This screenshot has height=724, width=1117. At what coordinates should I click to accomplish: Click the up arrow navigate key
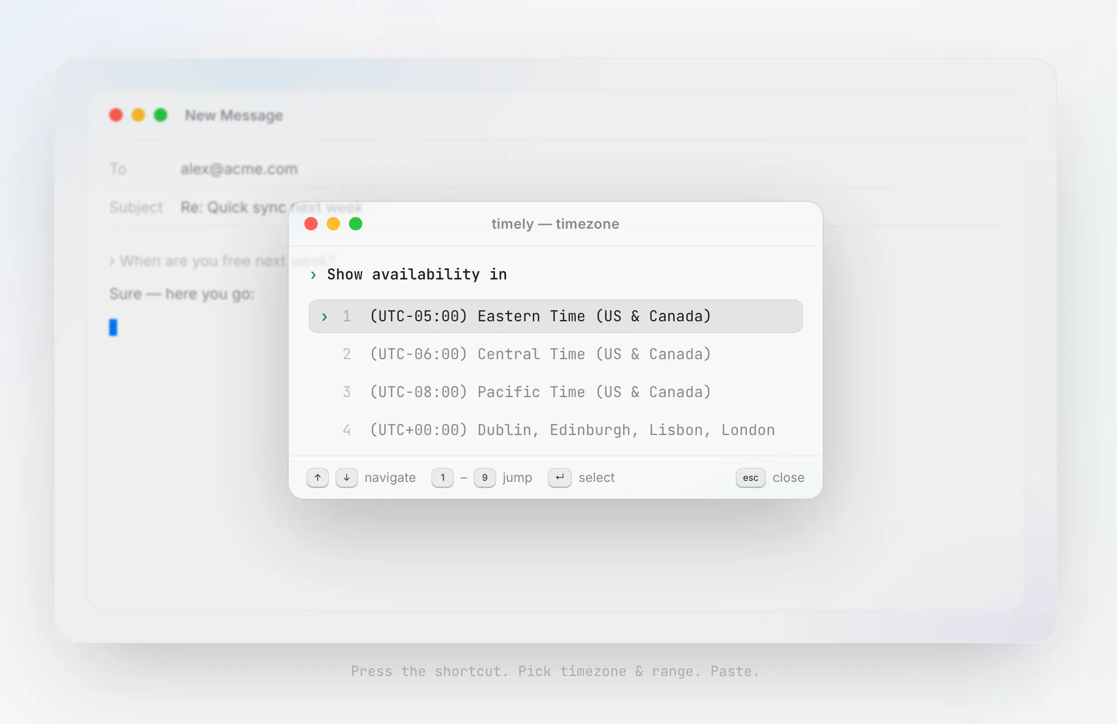pyautogui.click(x=318, y=477)
